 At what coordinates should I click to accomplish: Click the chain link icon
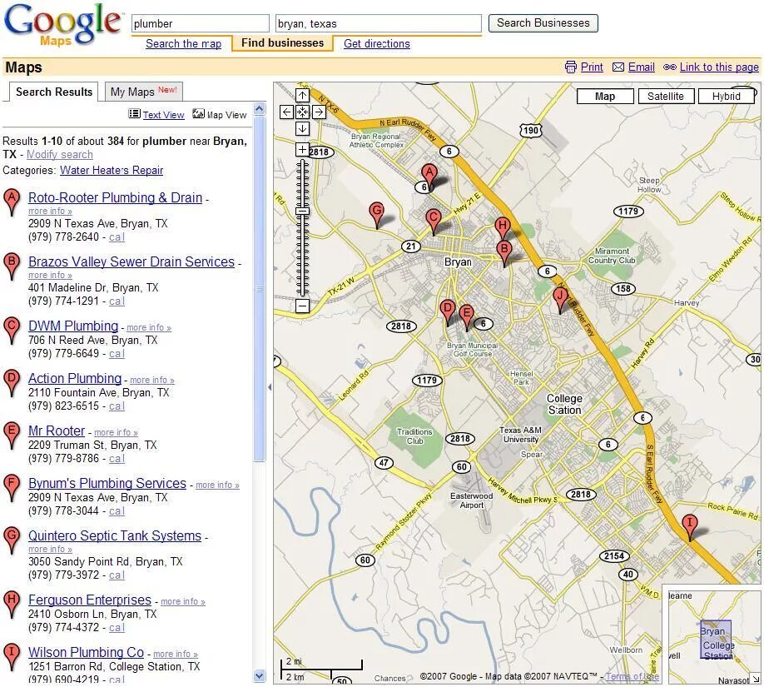[x=670, y=67]
